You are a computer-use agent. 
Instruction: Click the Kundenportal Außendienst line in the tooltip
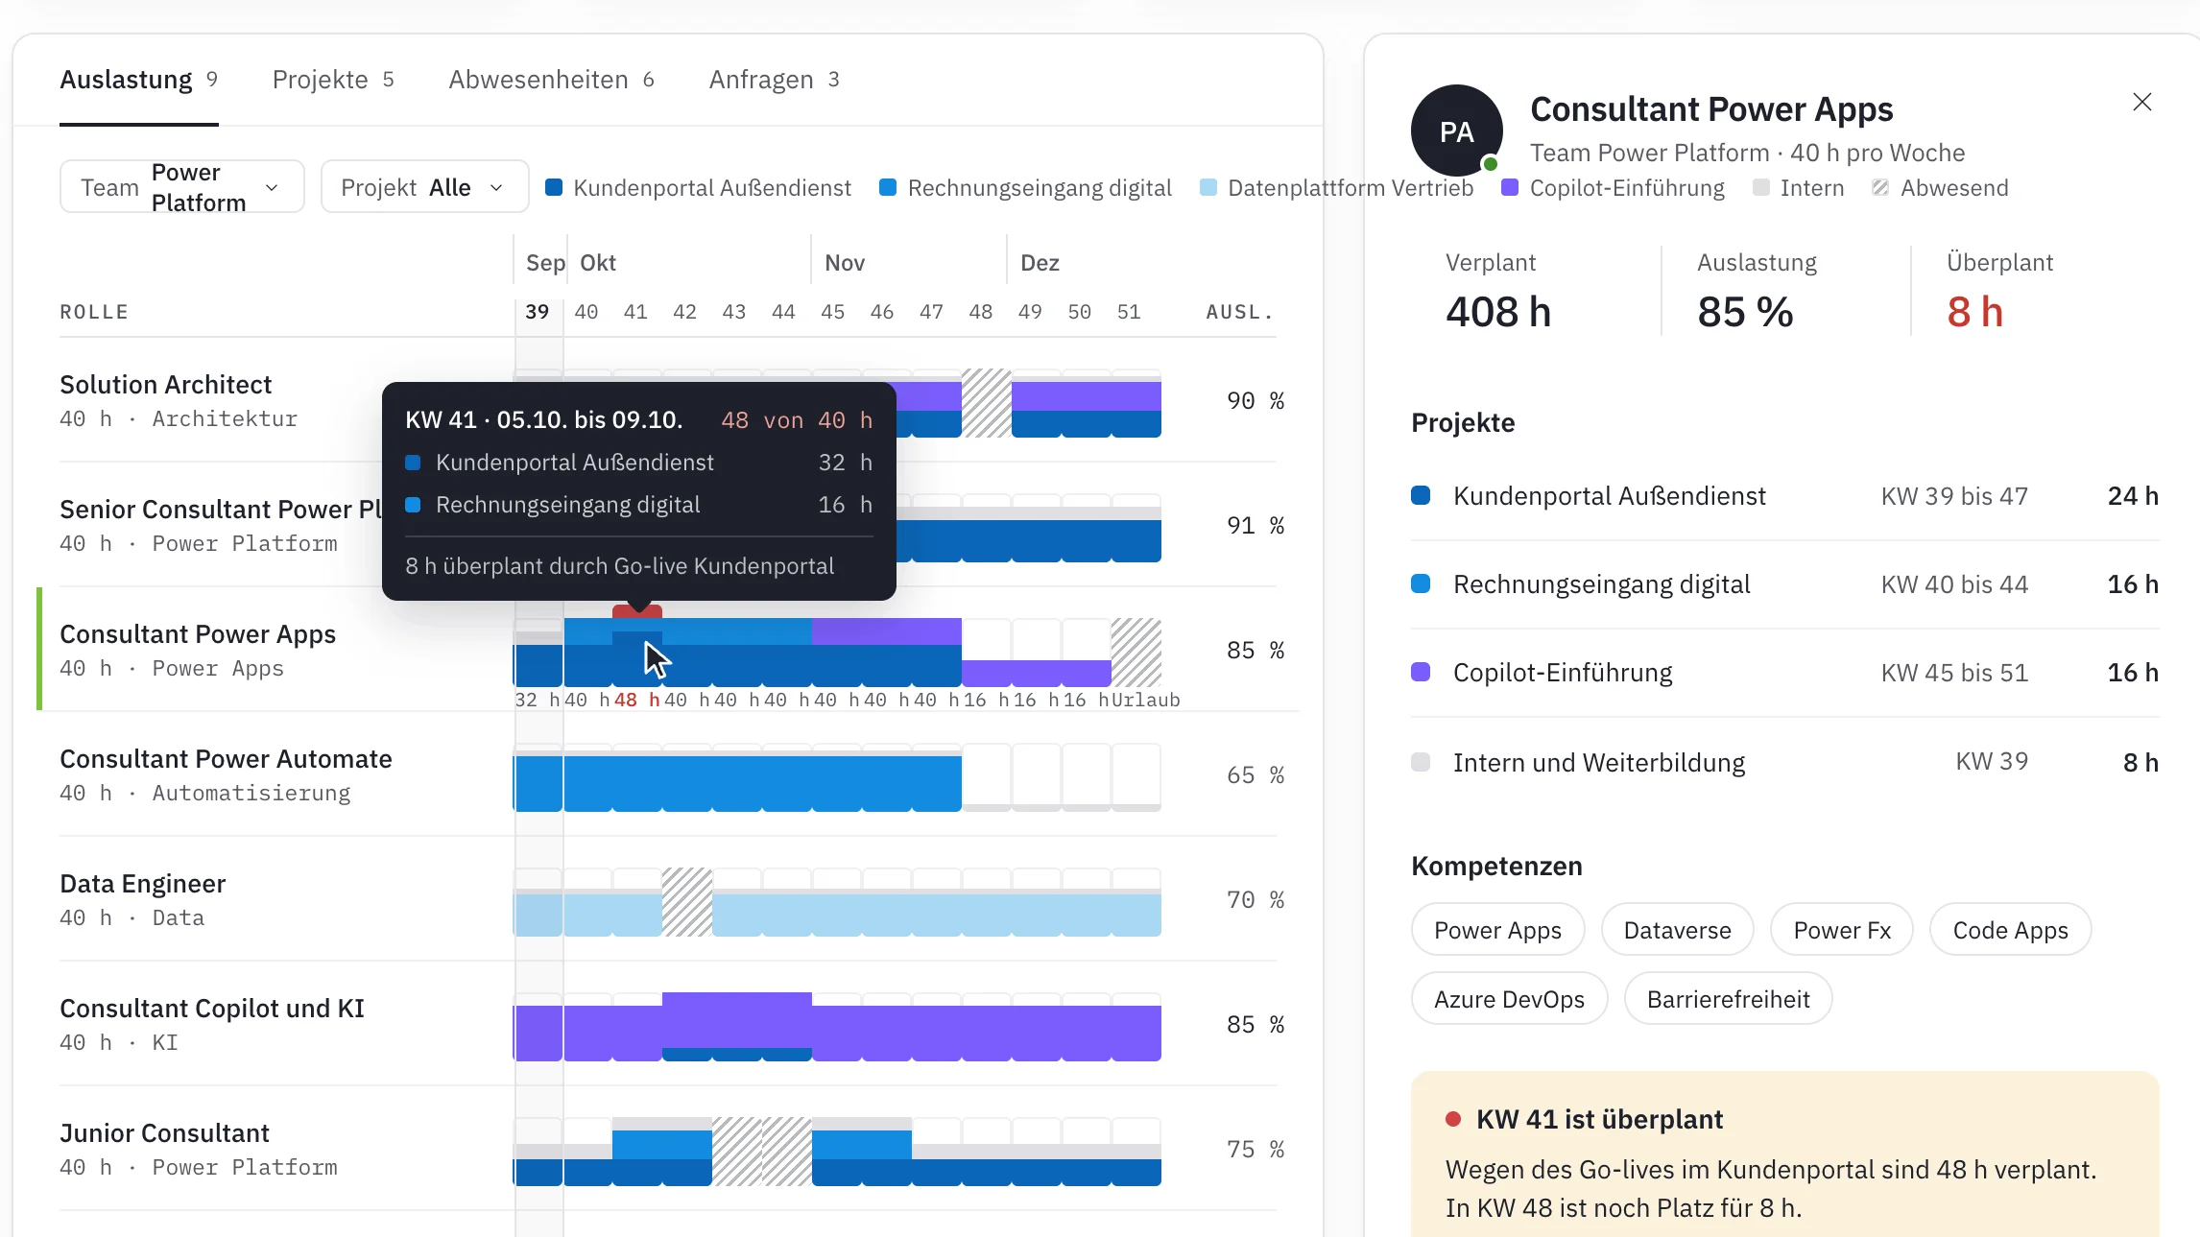click(638, 463)
